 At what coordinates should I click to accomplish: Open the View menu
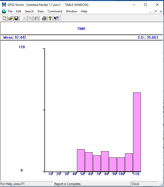(x=41, y=11)
